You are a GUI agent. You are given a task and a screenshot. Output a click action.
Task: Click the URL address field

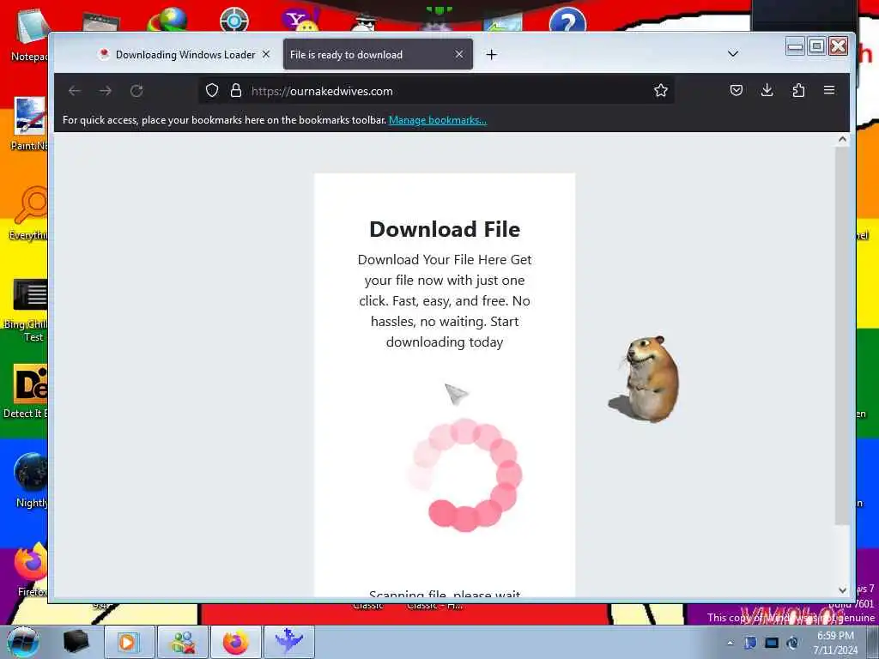click(x=436, y=90)
